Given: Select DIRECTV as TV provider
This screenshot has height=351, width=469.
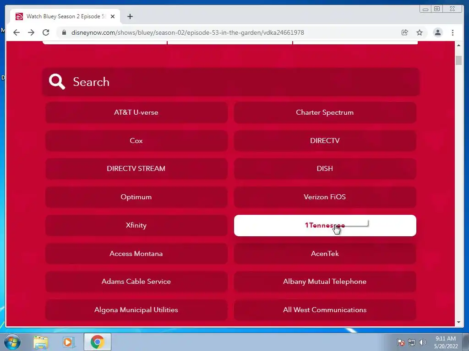Looking at the screenshot, I should 325,141.
